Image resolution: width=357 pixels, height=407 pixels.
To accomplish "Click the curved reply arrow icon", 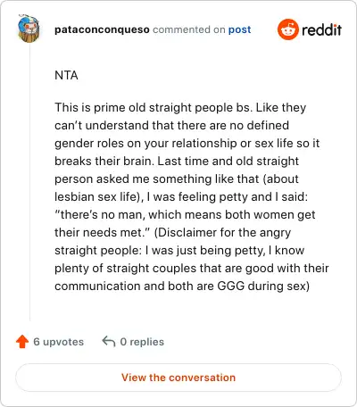I will pyautogui.click(x=109, y=342).
